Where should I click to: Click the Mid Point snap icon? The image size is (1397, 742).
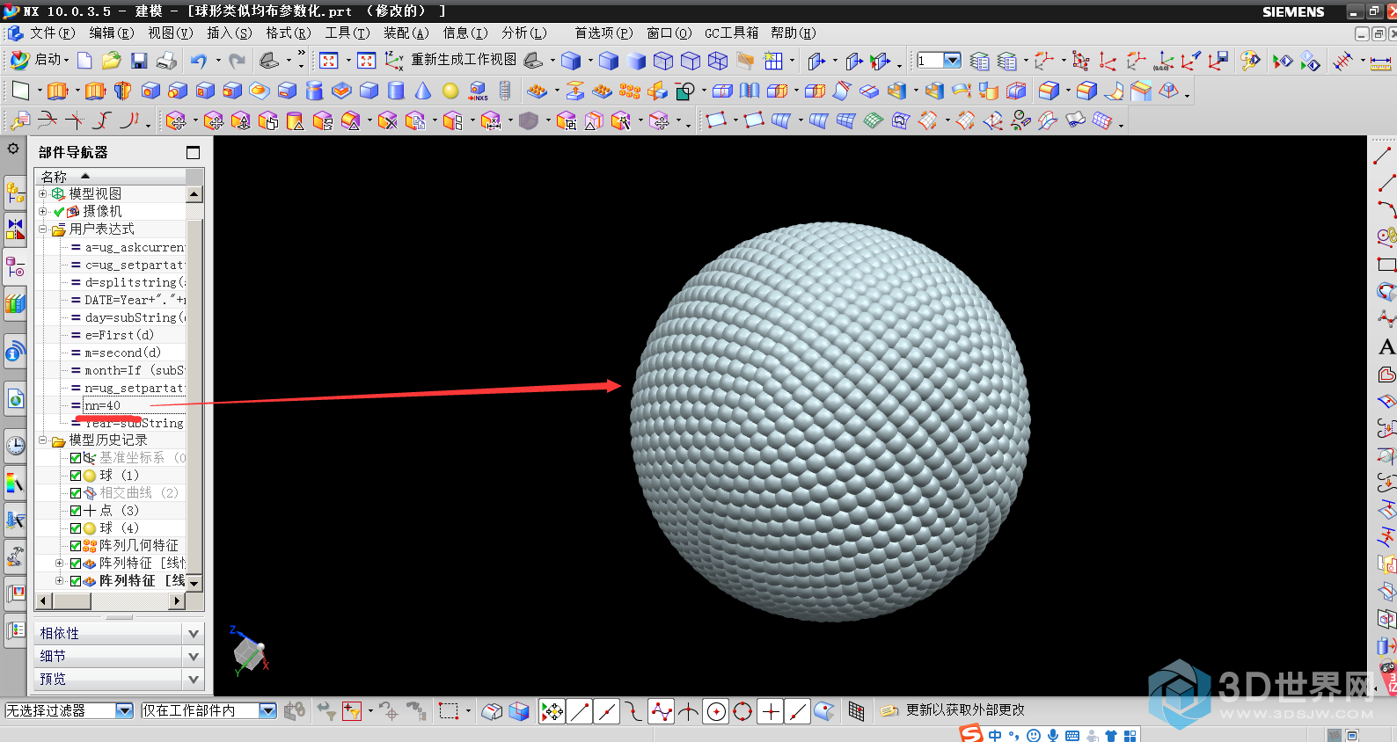tap(607, 711)
